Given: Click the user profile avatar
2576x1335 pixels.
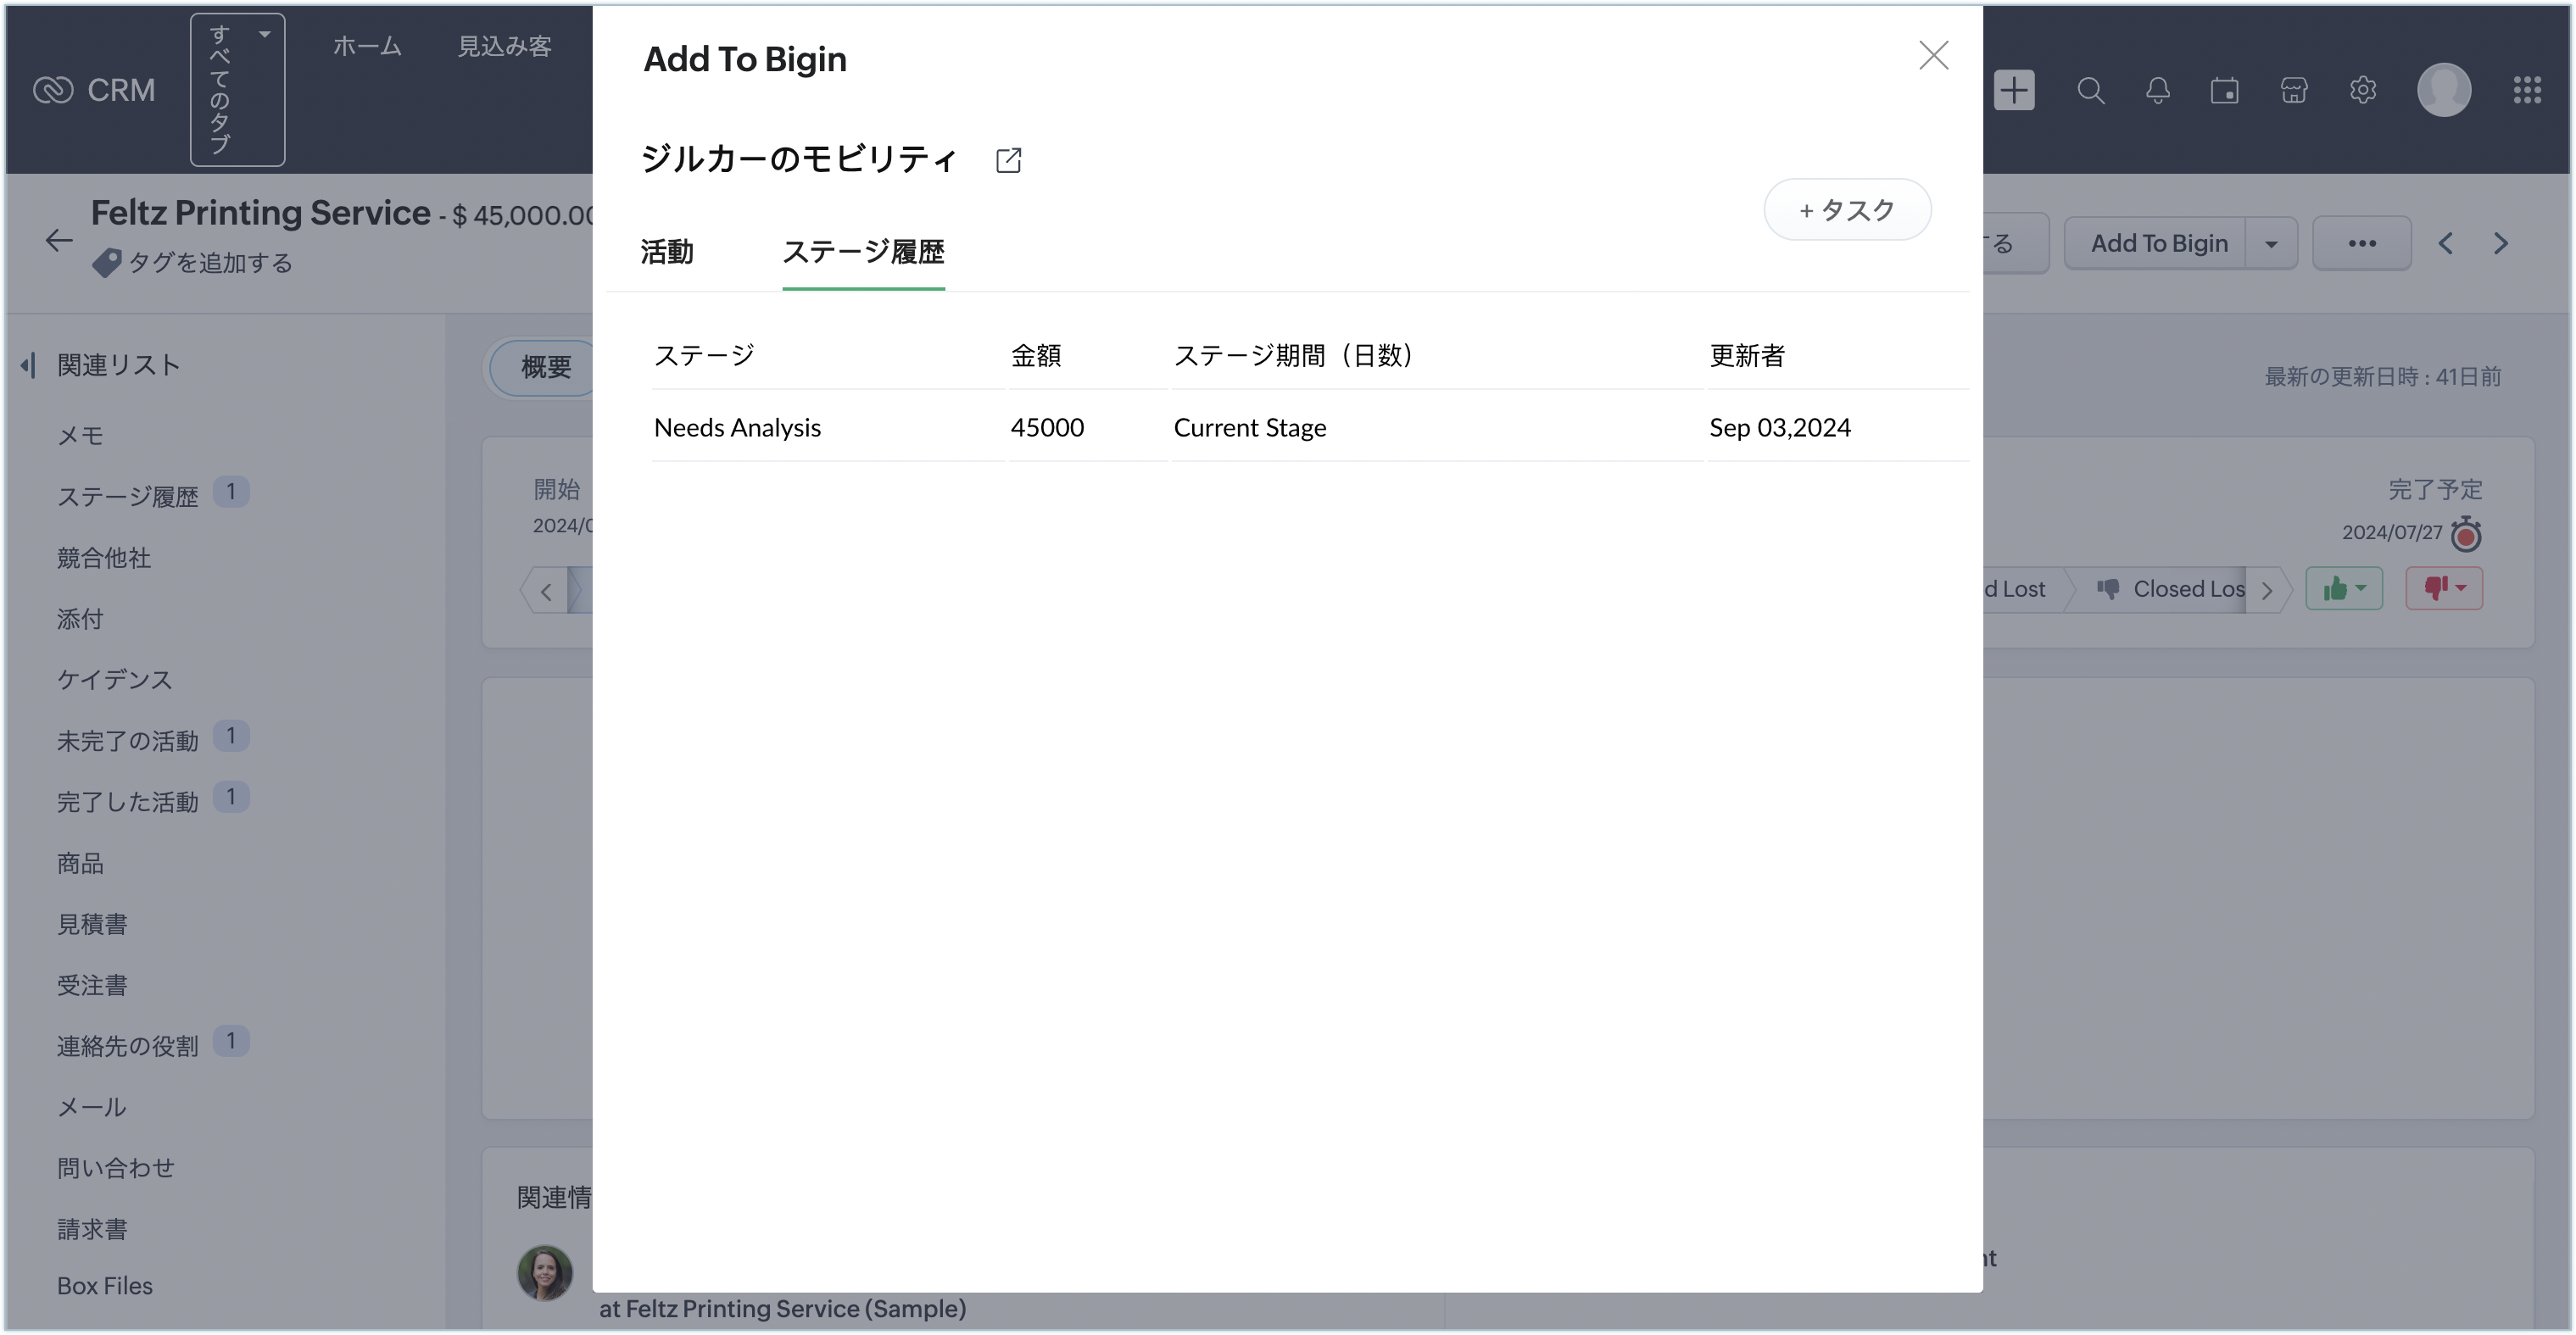Looking at the screenshot, I should (x=2443, y=91).
